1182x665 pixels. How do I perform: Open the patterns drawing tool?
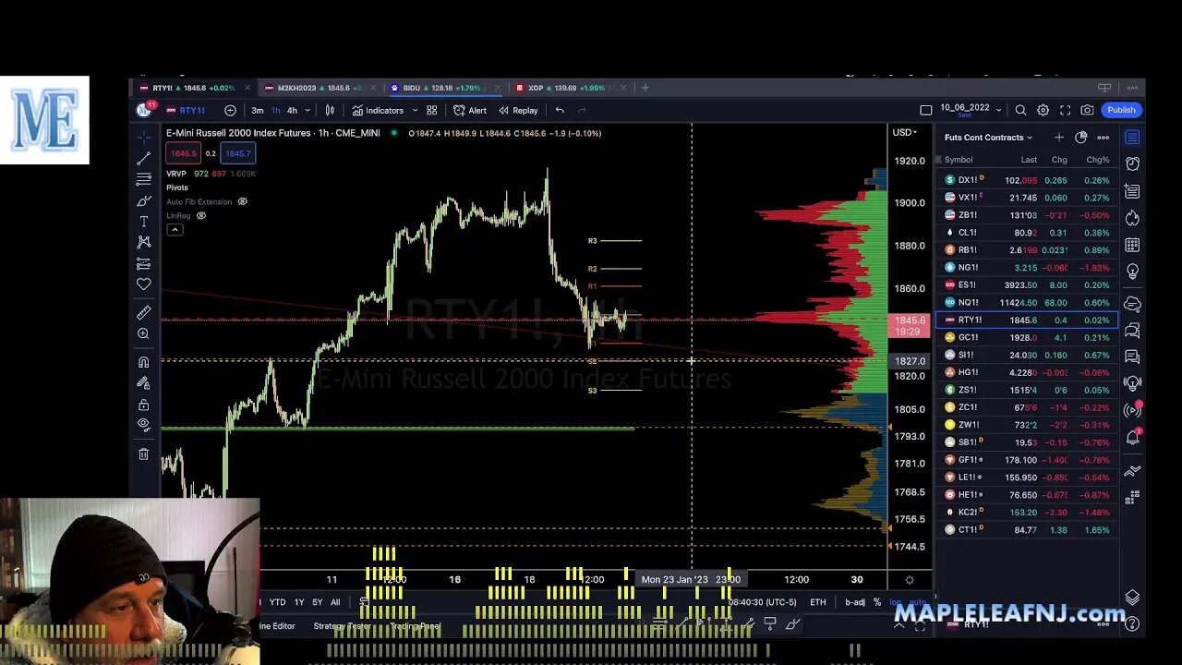click(144, 242)
